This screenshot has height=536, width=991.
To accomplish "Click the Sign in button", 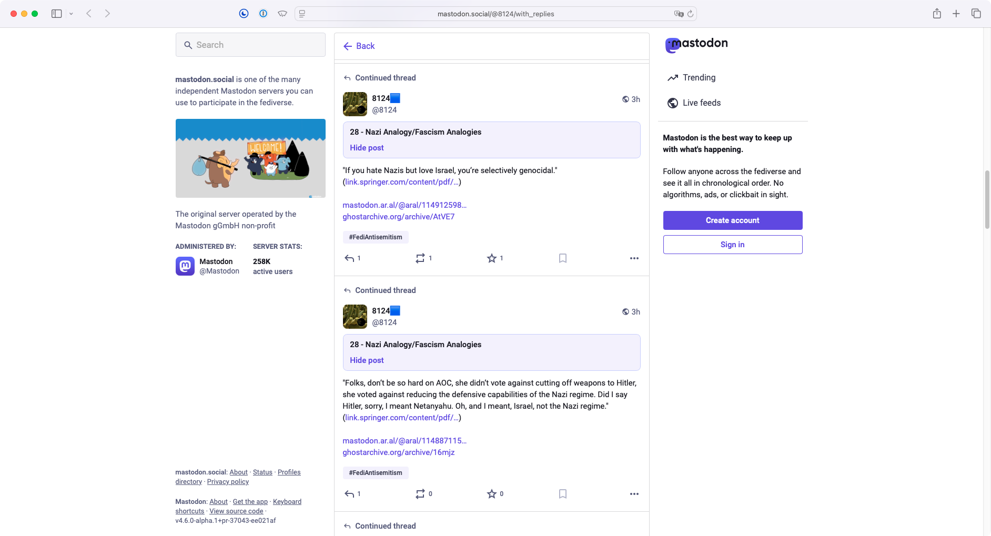I will tap(733, 245).
